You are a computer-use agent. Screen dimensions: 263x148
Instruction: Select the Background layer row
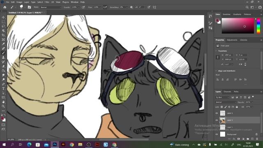pyautogui.click(x=238, y=134)
